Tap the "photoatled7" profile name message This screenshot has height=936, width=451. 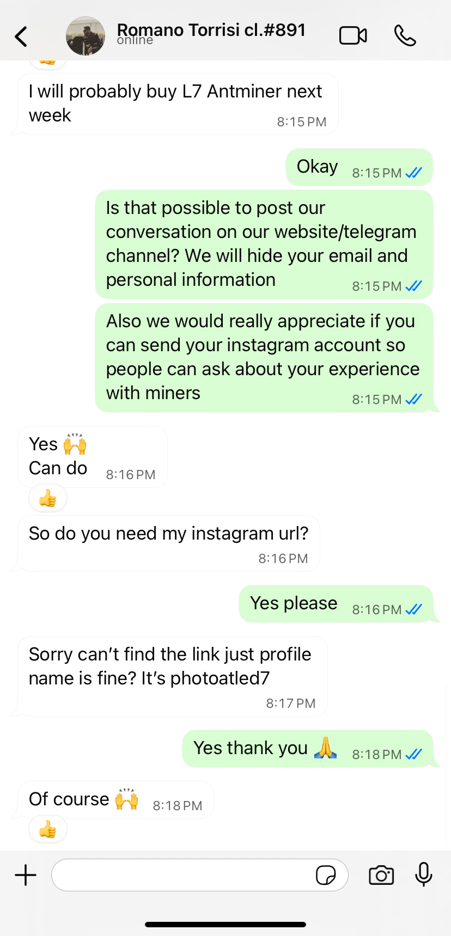pos(172,676)
